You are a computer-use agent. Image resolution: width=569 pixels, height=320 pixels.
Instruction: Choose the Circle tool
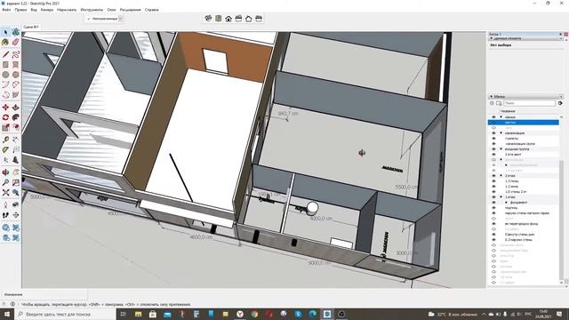pos(5,75)
